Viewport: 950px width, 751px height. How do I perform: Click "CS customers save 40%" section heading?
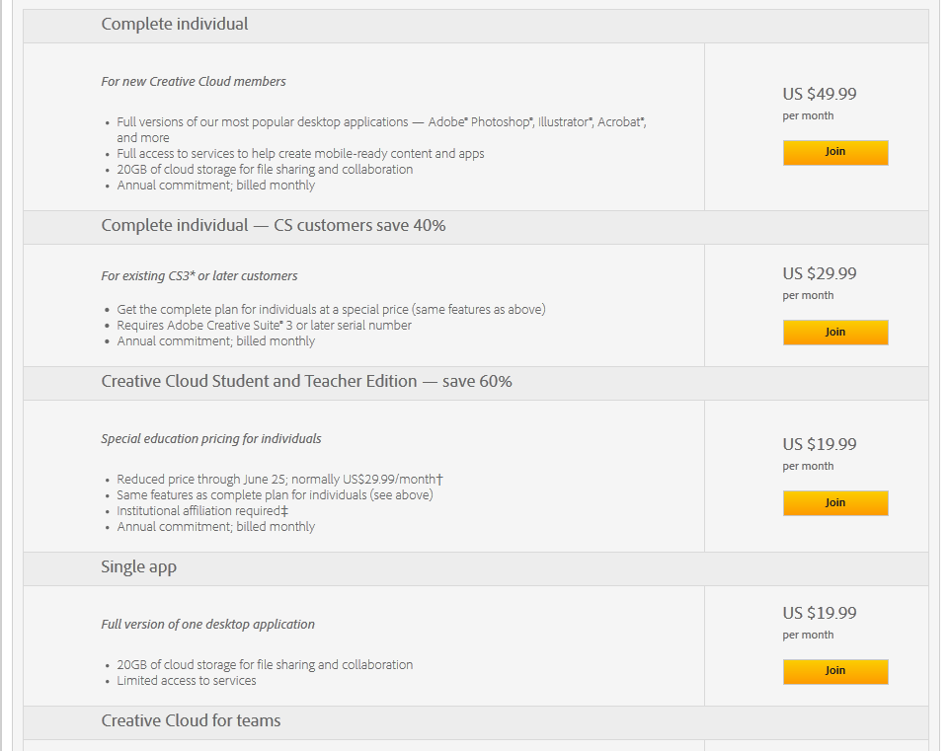274,225
